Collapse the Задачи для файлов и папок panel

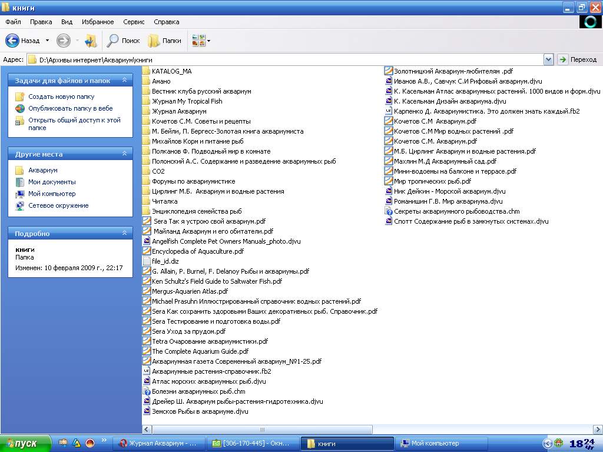coord(124,80)
